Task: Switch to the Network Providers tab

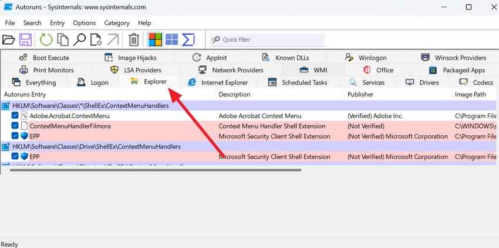Action: coord(231,70)
